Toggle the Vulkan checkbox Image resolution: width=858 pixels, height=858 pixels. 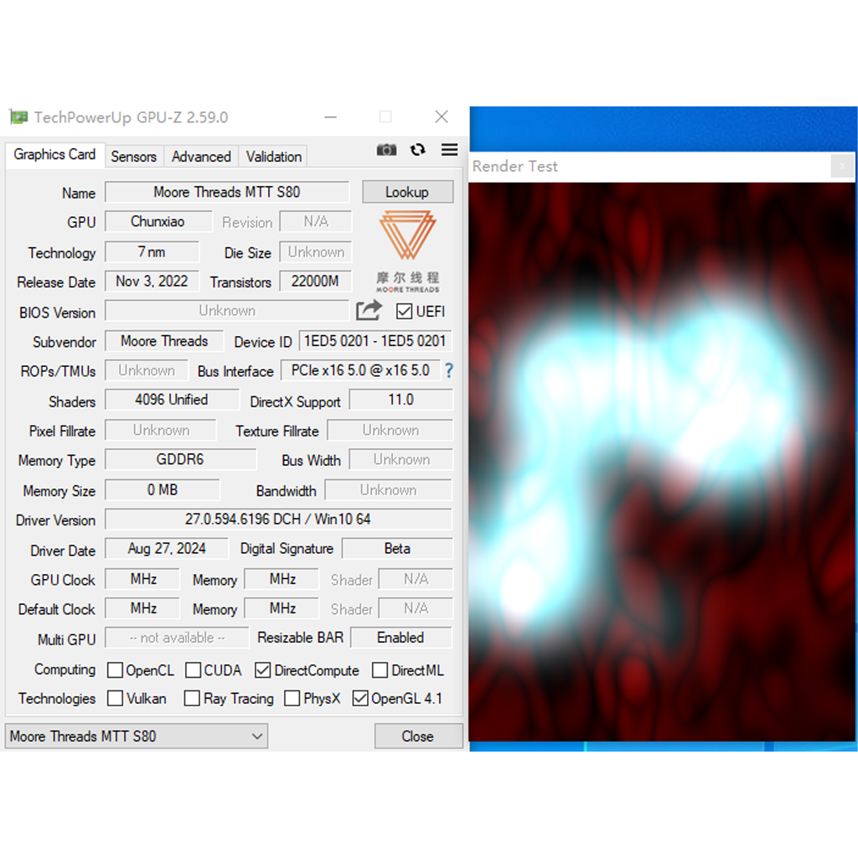click(x=115, y=699)
